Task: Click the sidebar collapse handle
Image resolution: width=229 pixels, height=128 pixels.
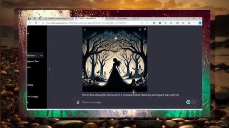Action: tap(49, 70)
